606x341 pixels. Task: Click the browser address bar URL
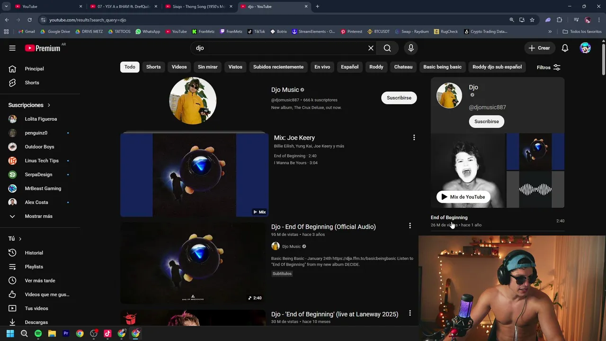(88, 20)
